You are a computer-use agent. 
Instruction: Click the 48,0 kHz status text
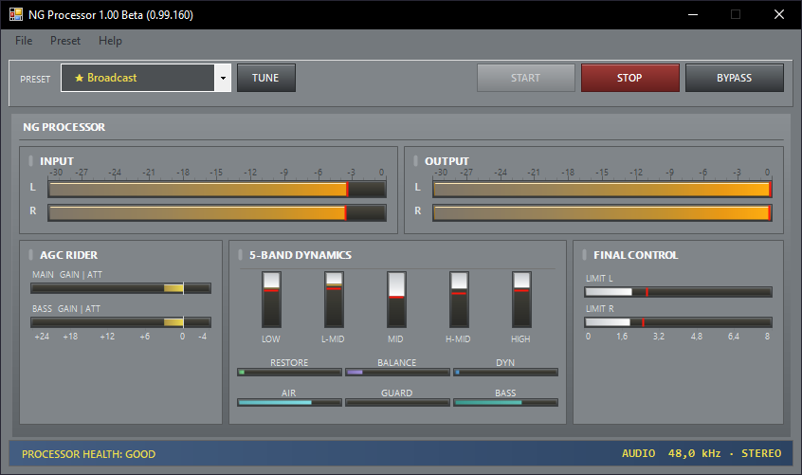pyautogui.click(x=694, y=453)
